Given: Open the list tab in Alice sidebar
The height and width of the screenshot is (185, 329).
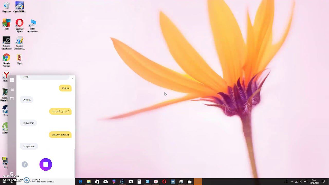Looking at the screenshot, I should (x=12, y=89).
